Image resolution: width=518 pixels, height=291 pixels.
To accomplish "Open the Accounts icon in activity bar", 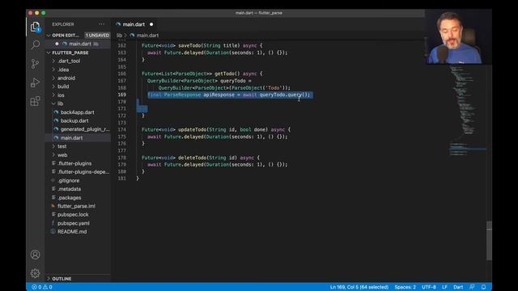I will (x=35, y=255).
